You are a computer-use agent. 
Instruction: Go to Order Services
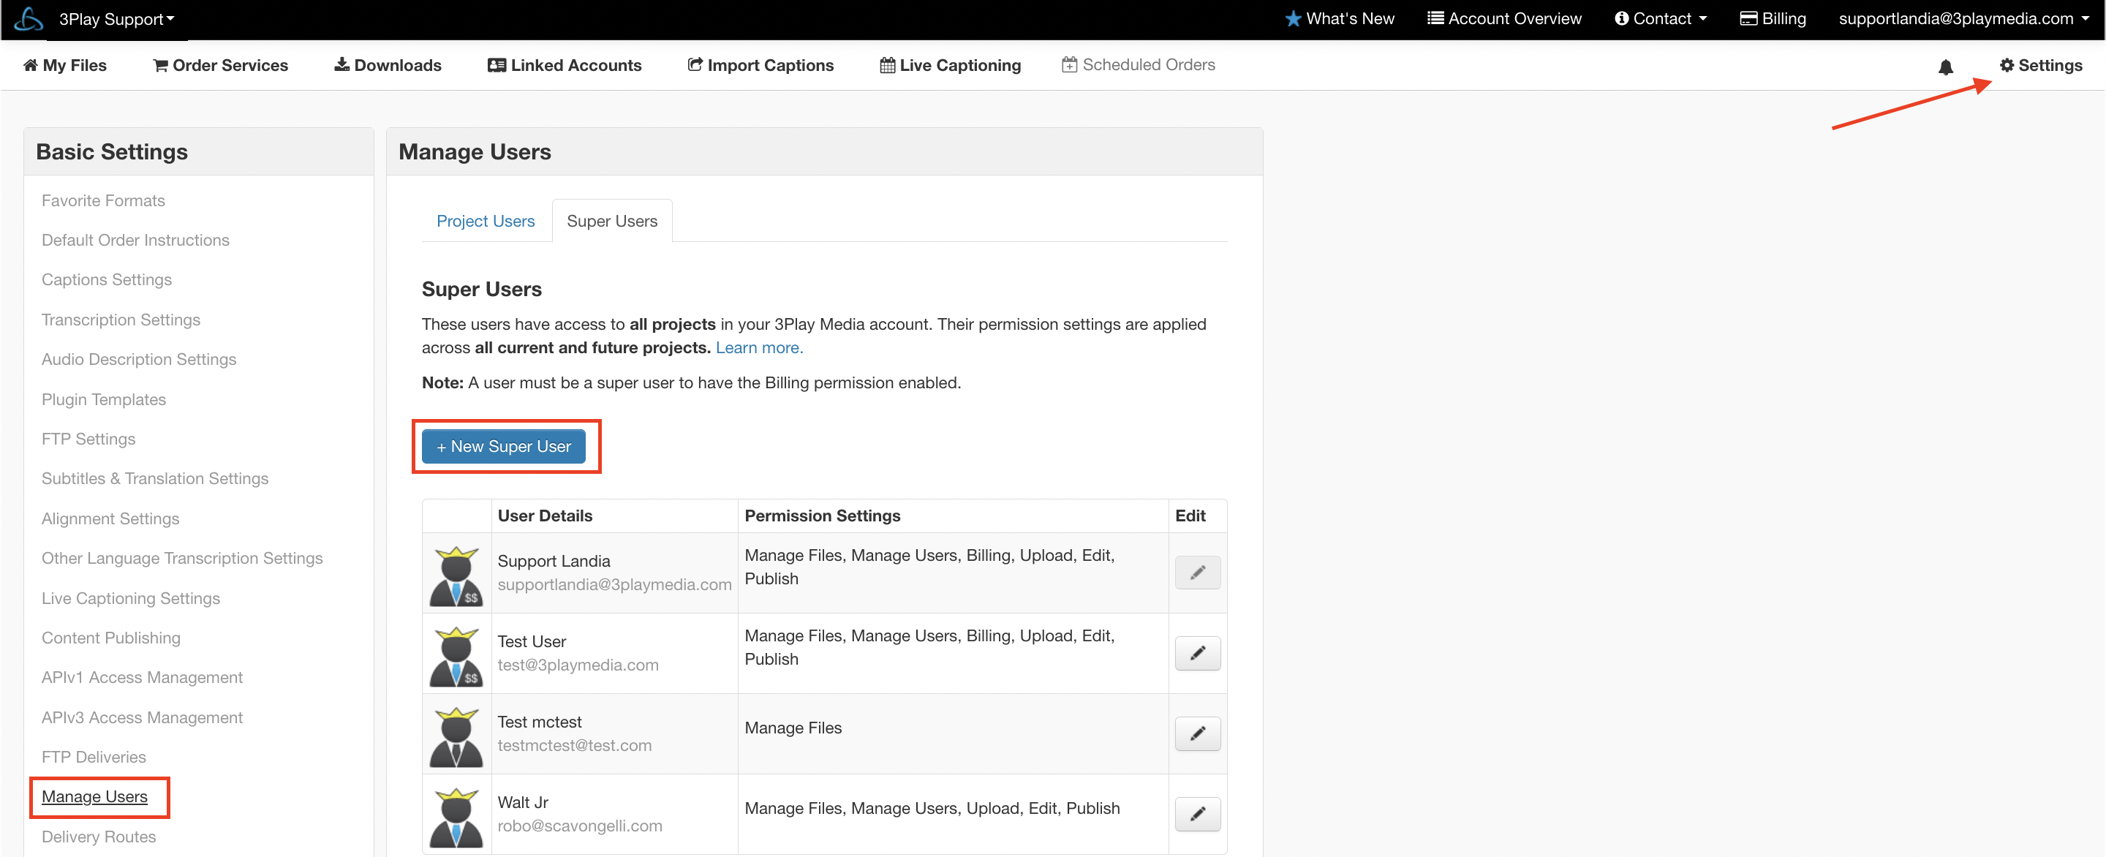[221, 65]
